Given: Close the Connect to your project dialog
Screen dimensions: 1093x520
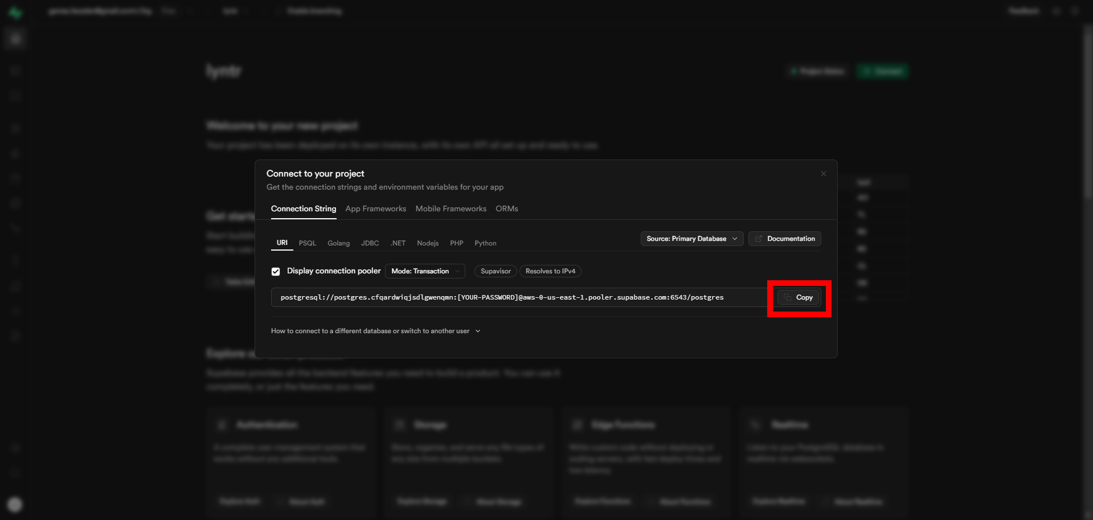Looking at the screenshot, I should (824, 174).
